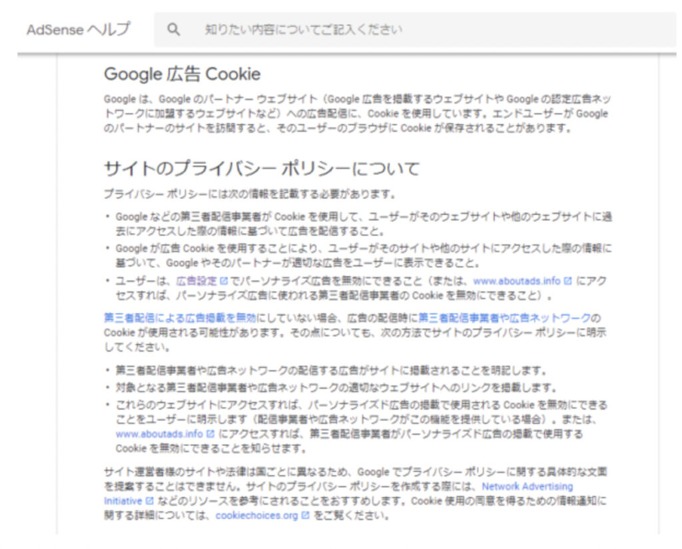This screenshot has width=682, height=549.
Task: Click the サイトのプライバシー ポリシーについて heading
Action: pyautogui.click(x=262, y=168)
